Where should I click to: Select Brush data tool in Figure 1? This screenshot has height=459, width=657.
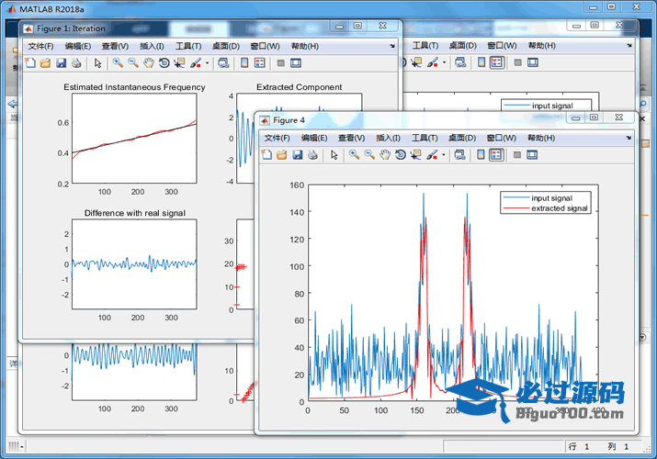pos(195,63)
